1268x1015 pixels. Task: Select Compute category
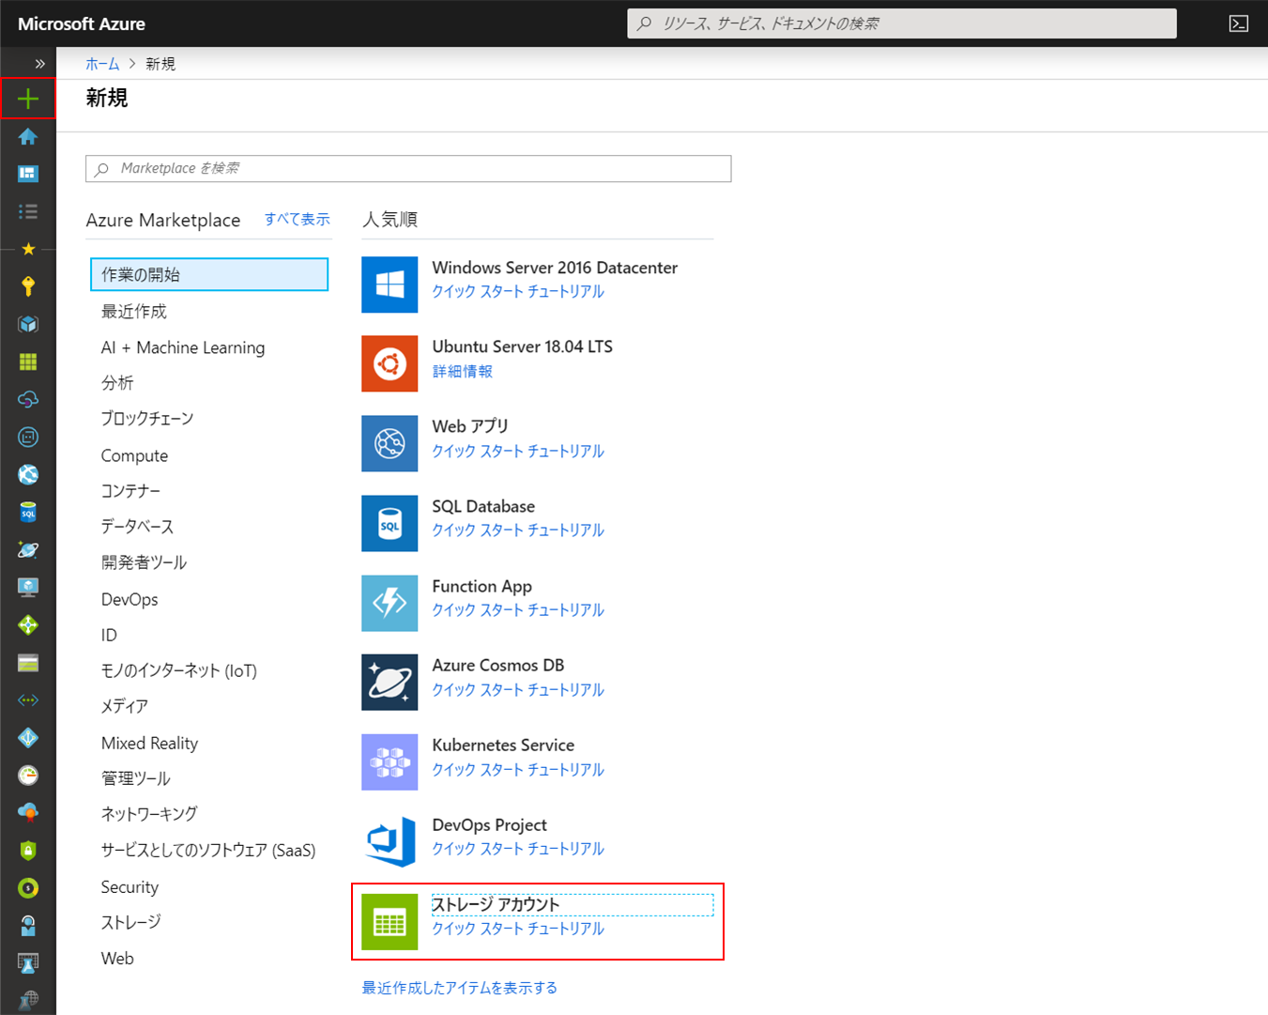pos(134,455)
